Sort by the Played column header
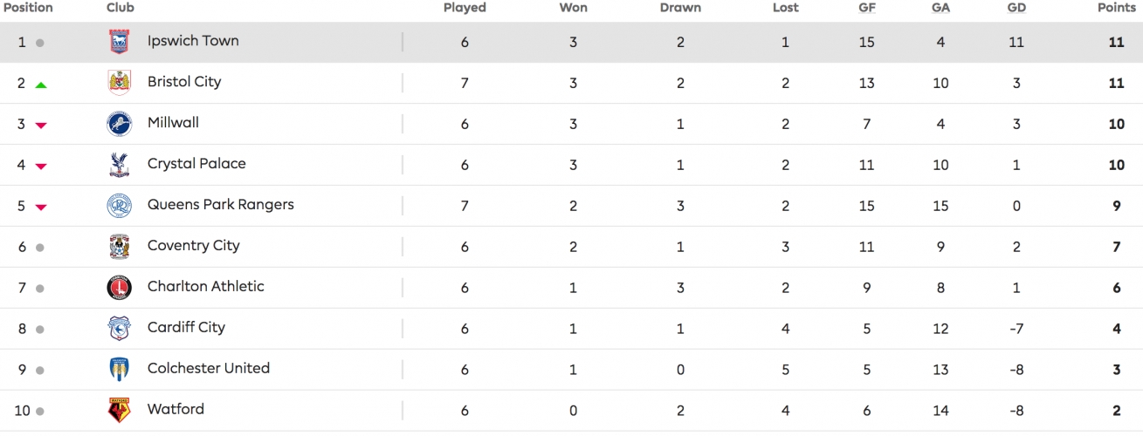Image resolution: width=1143 pixels, height=436 pixels. pyautogui.click(x=465, y=8)
